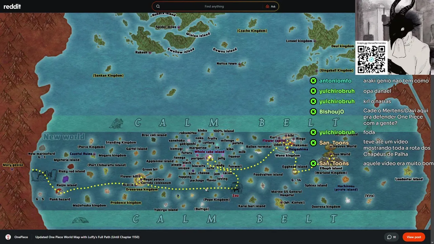The image size is (434, 244).
Task: Click username antoniomfo in chat
Action: pyautogui.click(x=335, y=81)
